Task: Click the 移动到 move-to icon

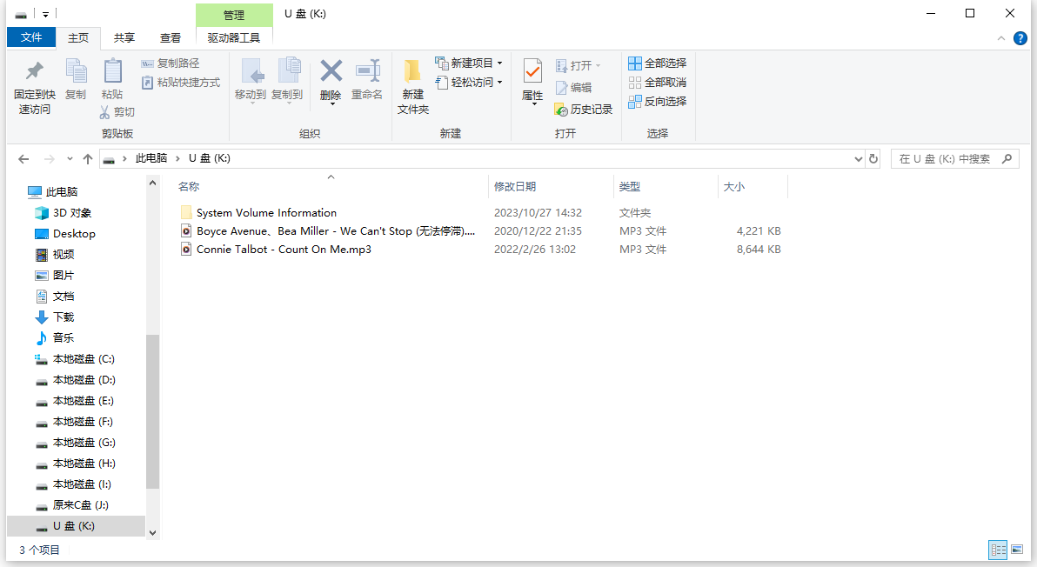Action: point(251,71)
